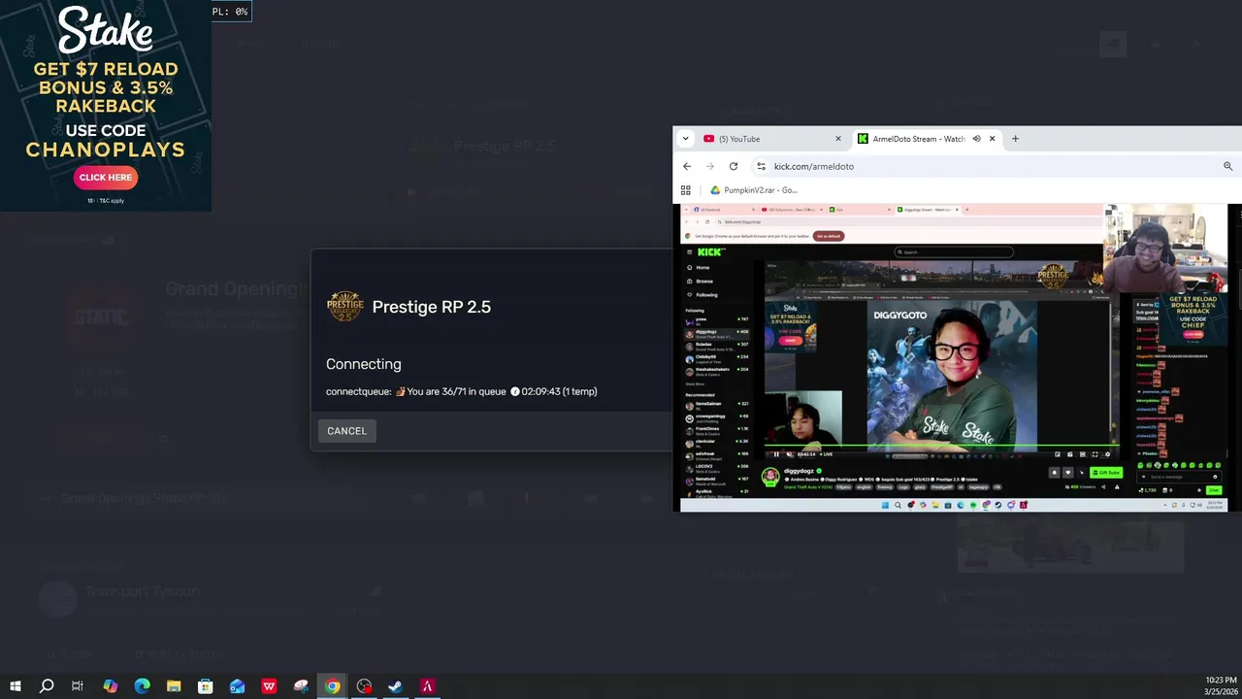Screen dimensions: 1242x699
Task: Click the Stake logo in the ad banner
Action: 105,31
